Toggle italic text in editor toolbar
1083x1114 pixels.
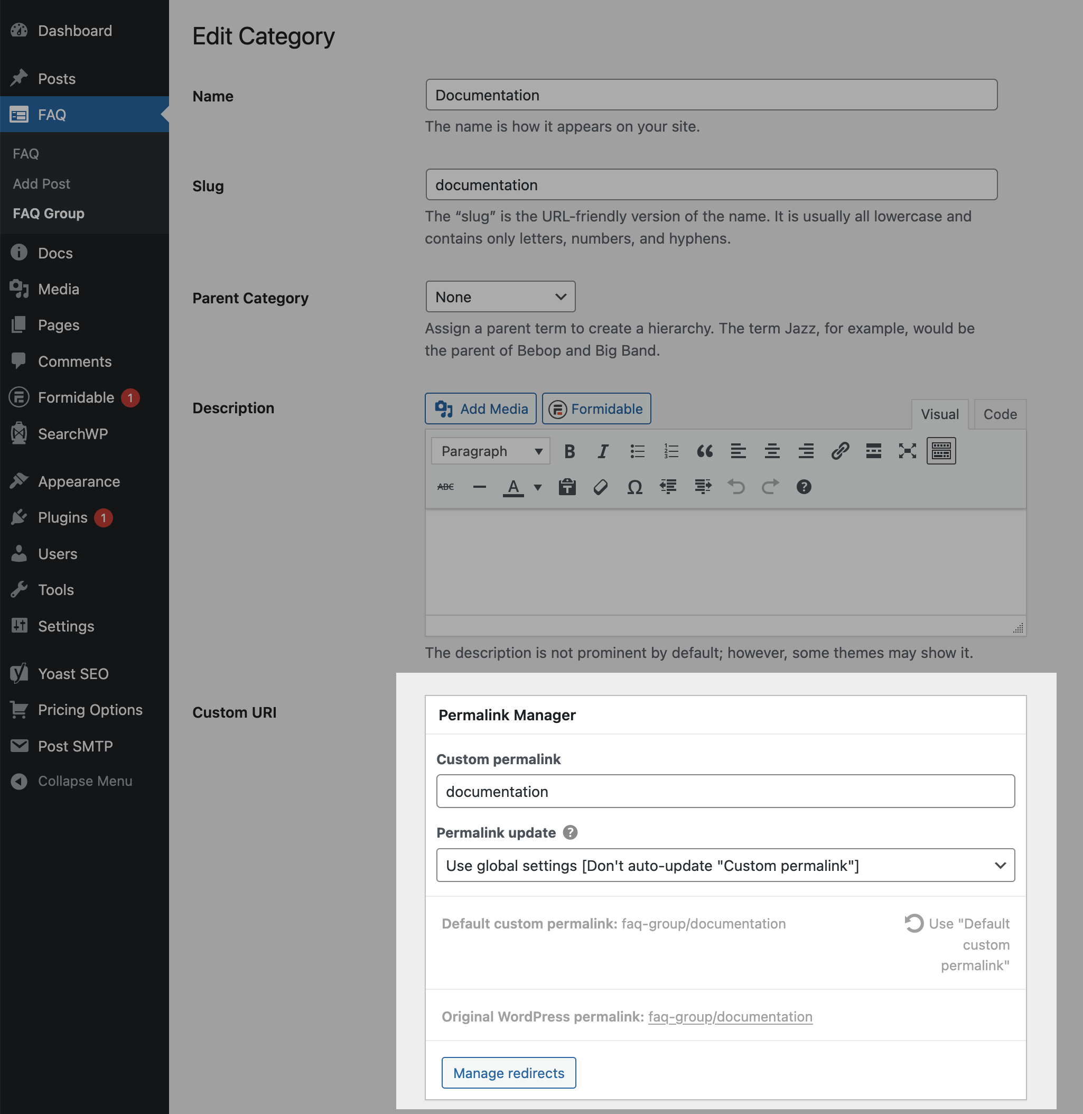pyautogui.click(x=602, y=451)
